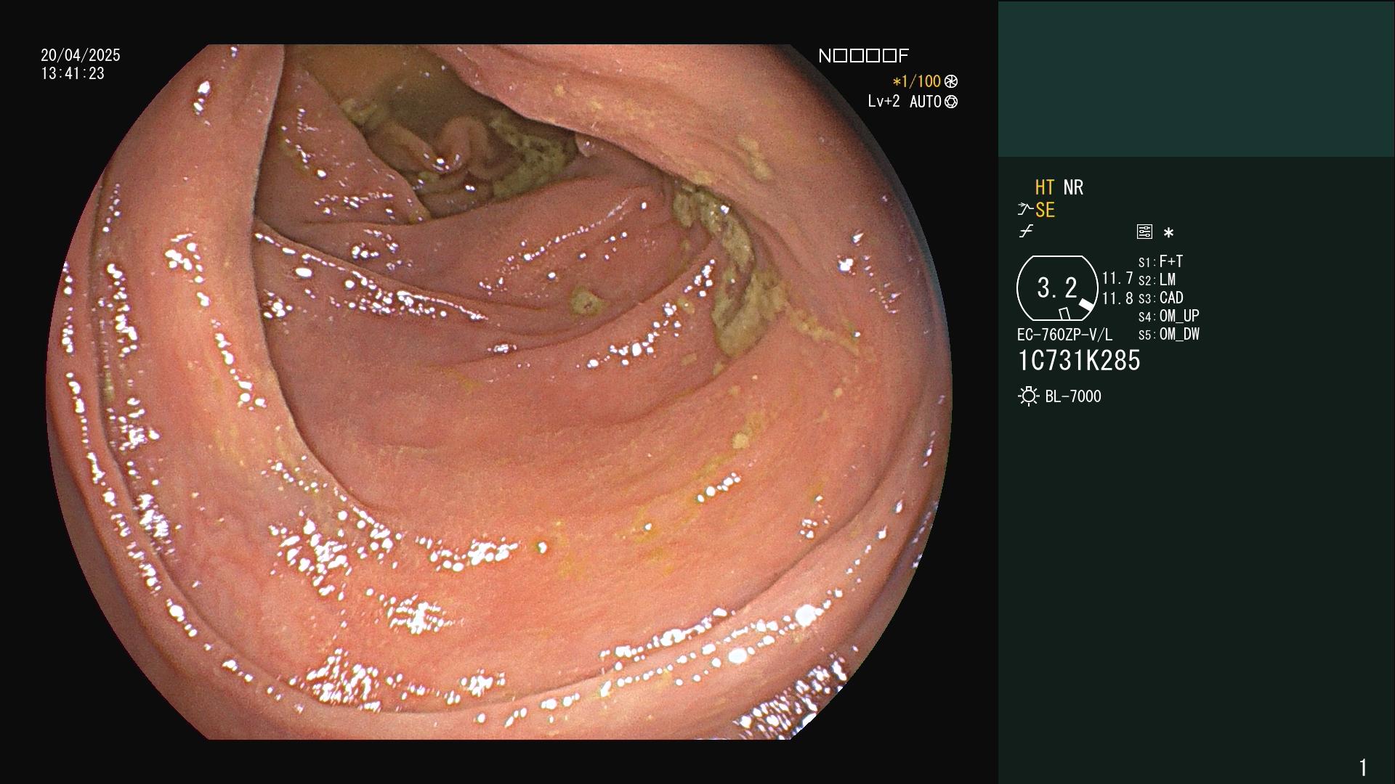Select the yellow 1/100 shutter speed value
1395x784 pixels.
coord(917,82)
